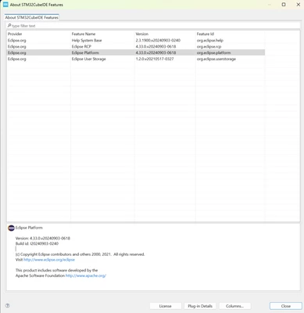Select the Eclipse RCP feature row
This screenshot has width=304, height=313.
point(136,47)
